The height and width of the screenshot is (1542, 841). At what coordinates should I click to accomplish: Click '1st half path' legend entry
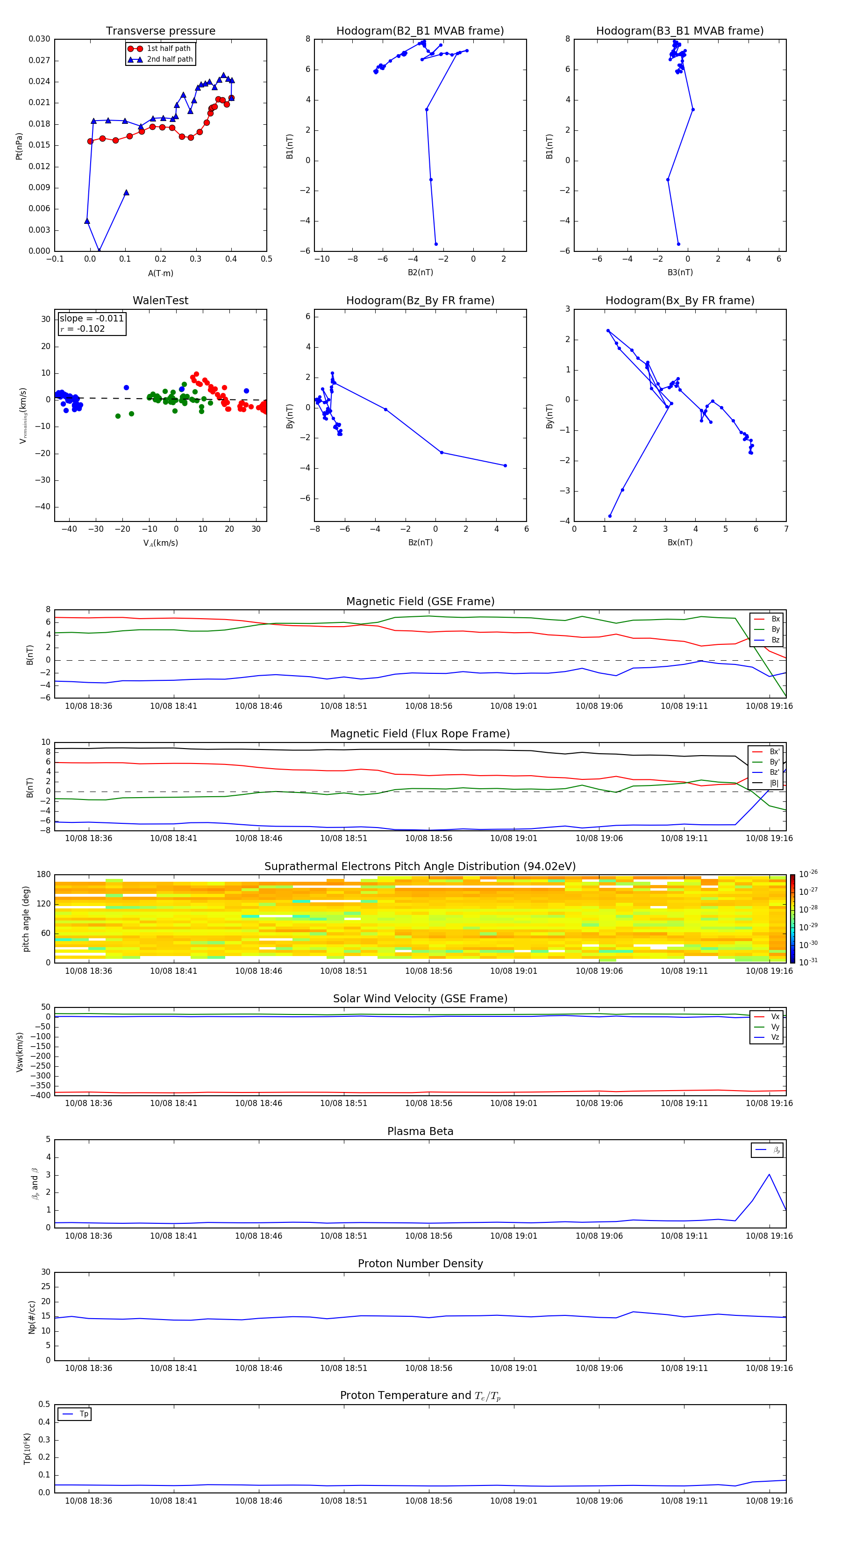(160, 49)
